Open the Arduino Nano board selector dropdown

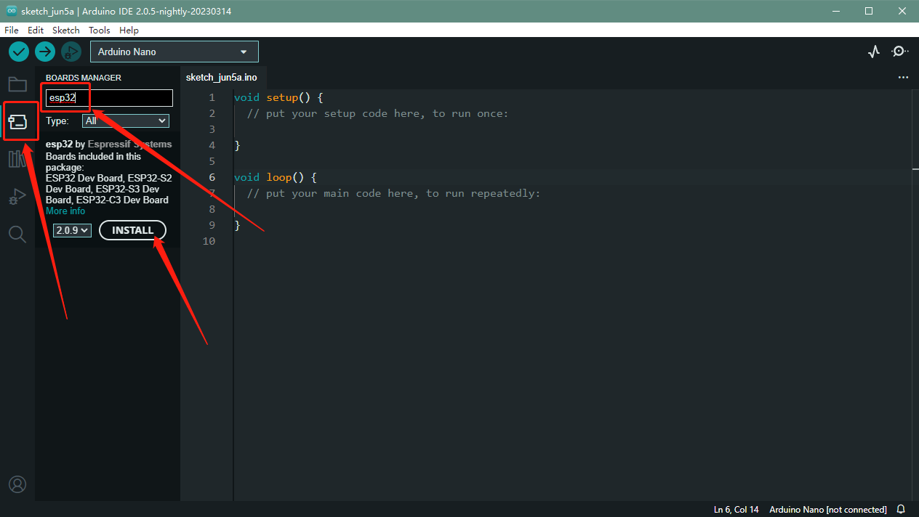click(174, 52)
